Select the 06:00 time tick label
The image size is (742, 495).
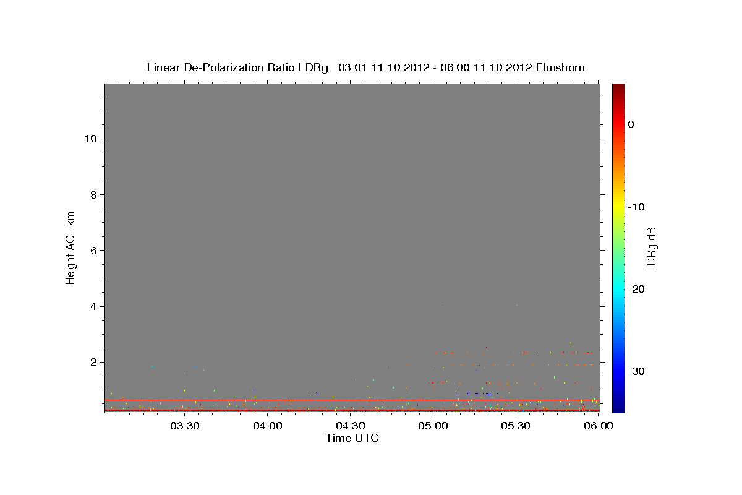coord(599,426)
